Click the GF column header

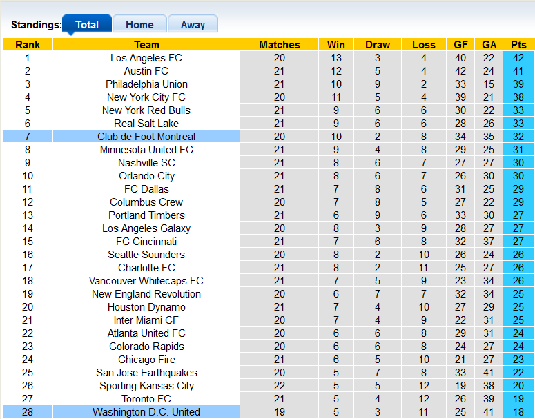(x=460, y=45)
